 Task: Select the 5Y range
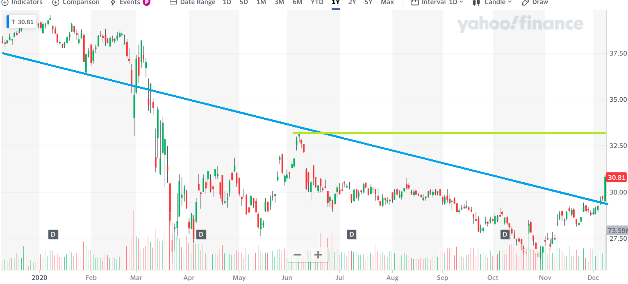pyautogui.click(x=369, y=2)
